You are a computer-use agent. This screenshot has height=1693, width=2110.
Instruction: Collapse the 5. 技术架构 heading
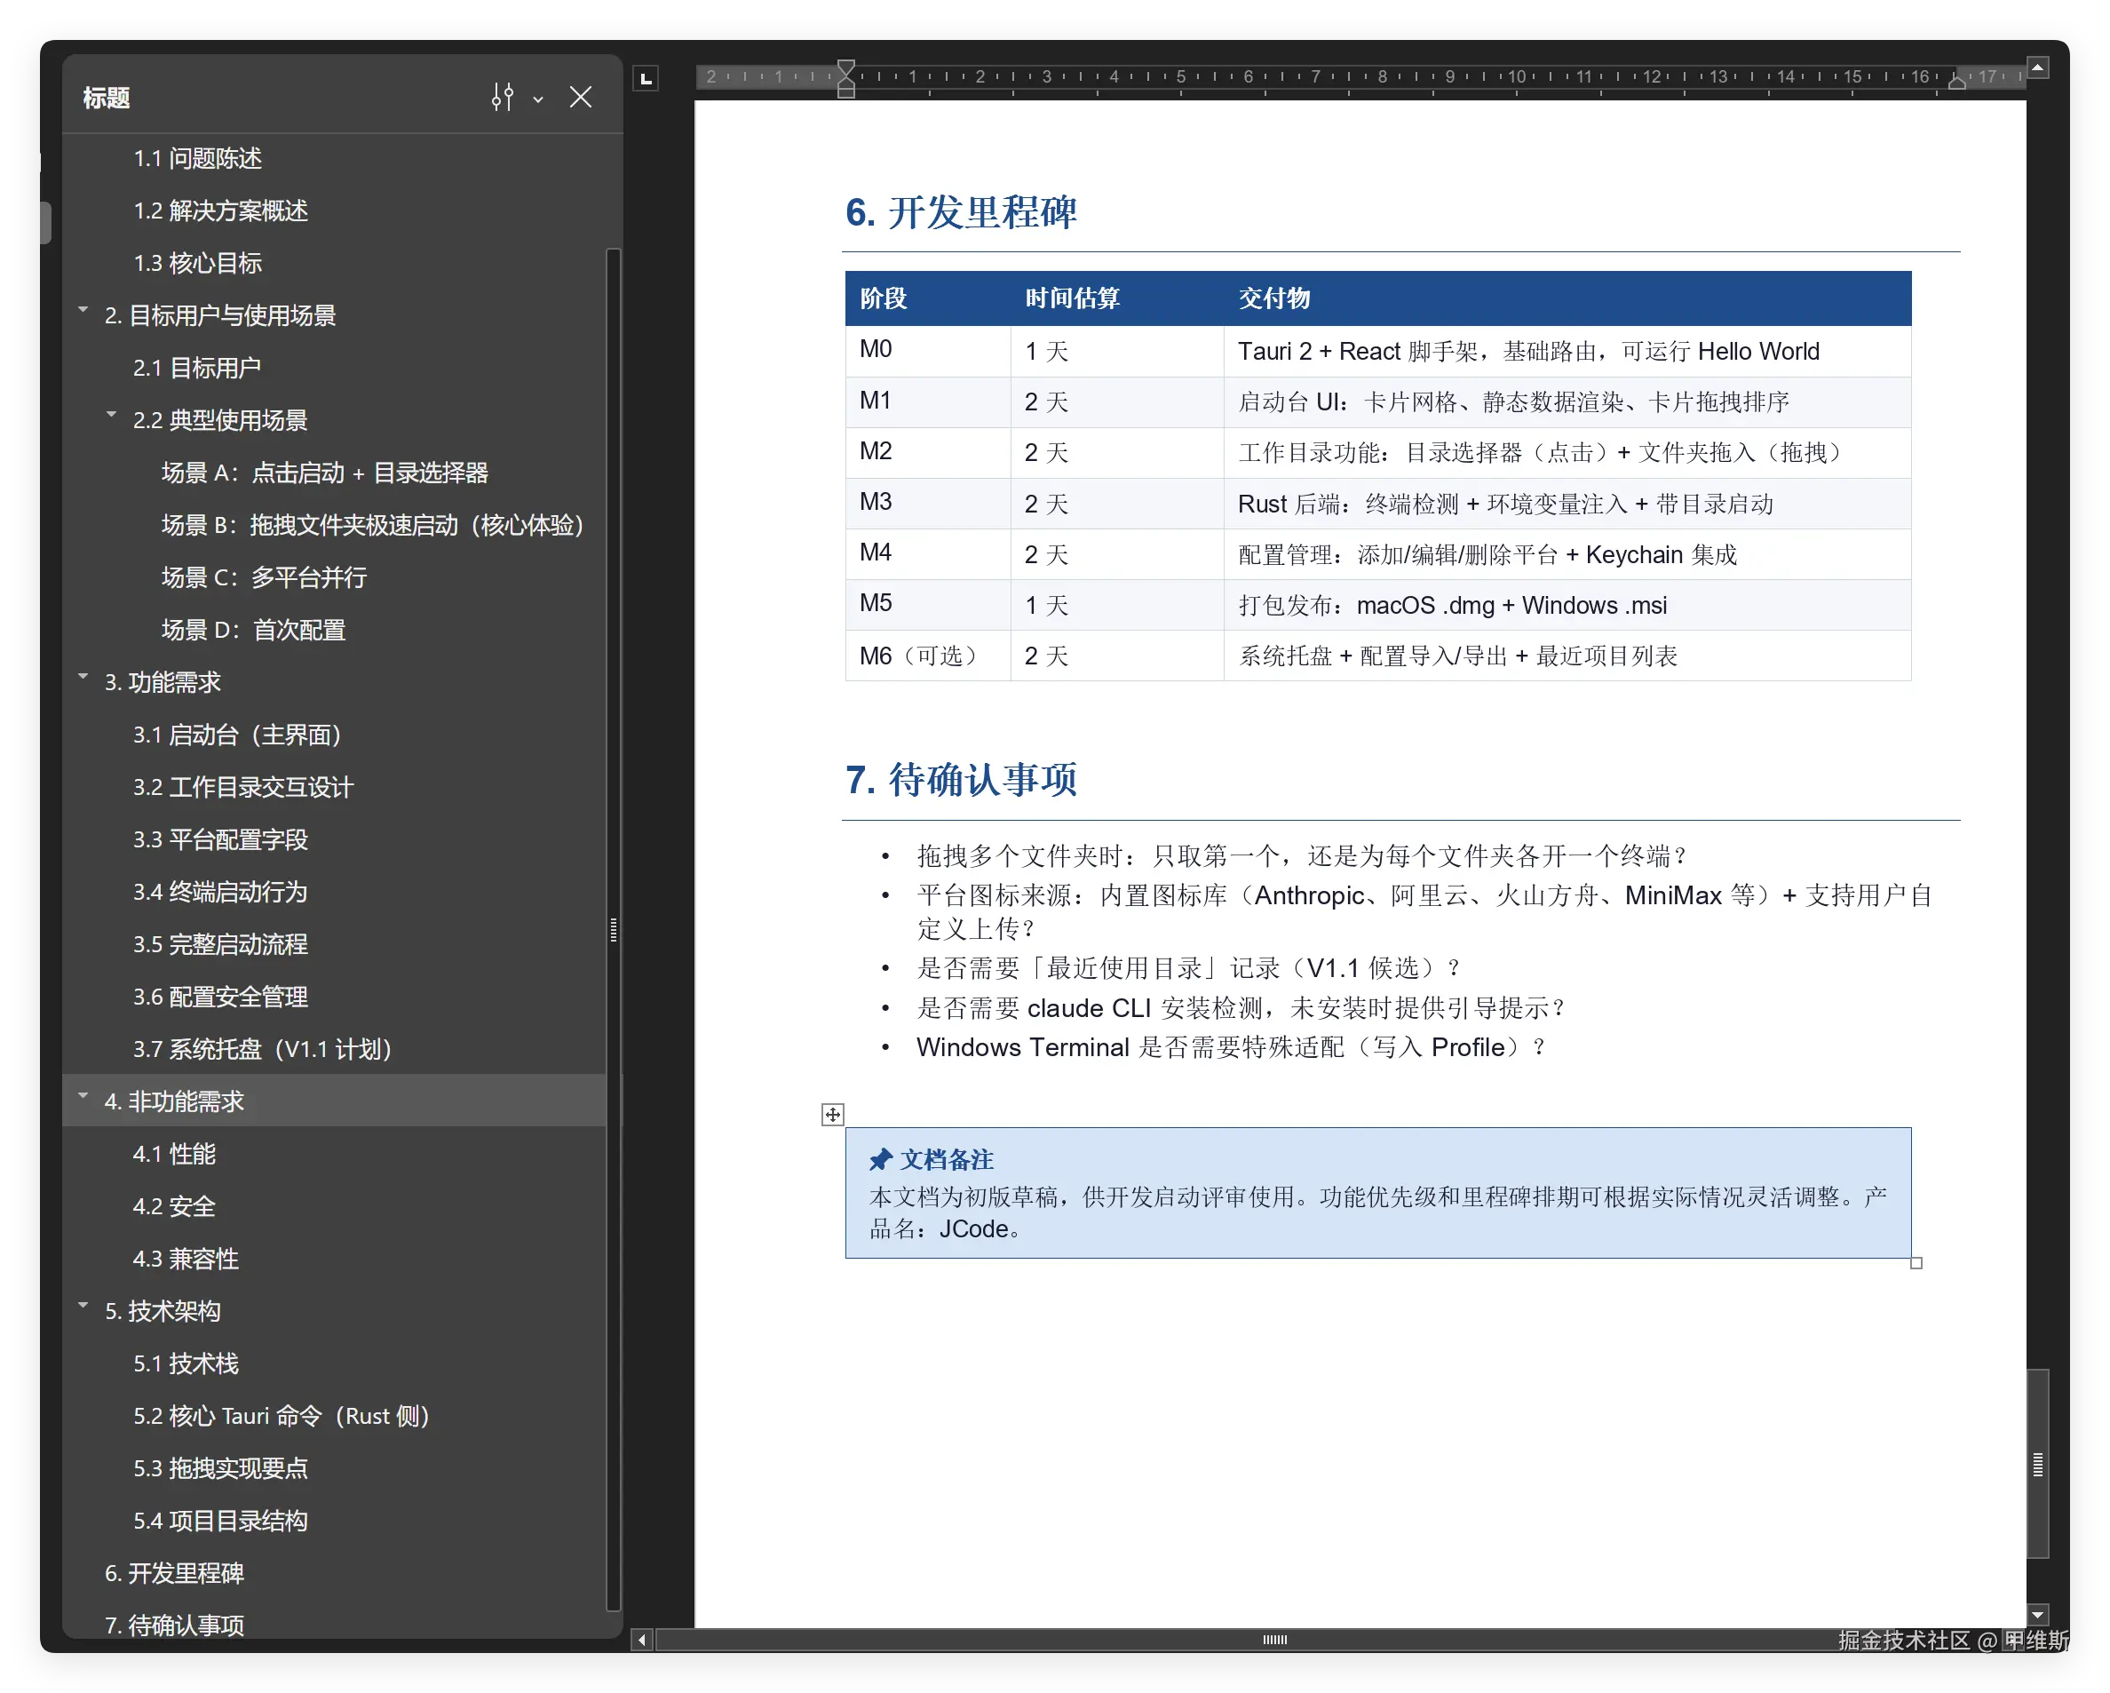pos(83,1307)
